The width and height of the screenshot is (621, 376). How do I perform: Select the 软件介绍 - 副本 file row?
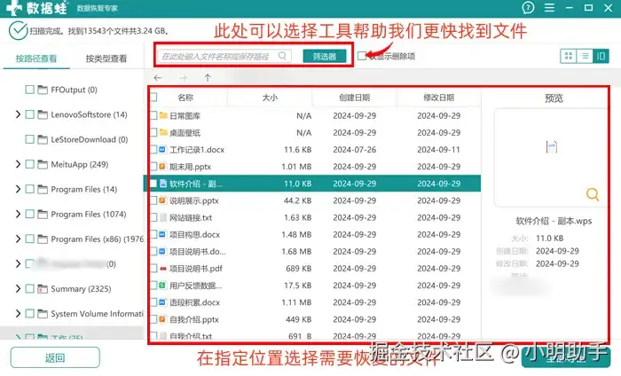[x=313, y=184]
